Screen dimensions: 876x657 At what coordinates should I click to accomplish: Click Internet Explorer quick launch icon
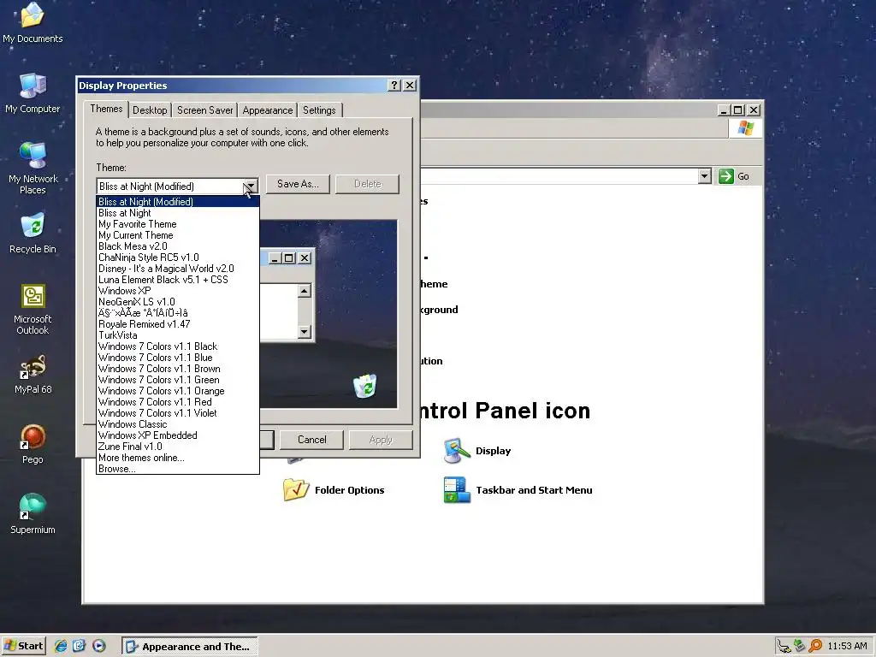61,646
